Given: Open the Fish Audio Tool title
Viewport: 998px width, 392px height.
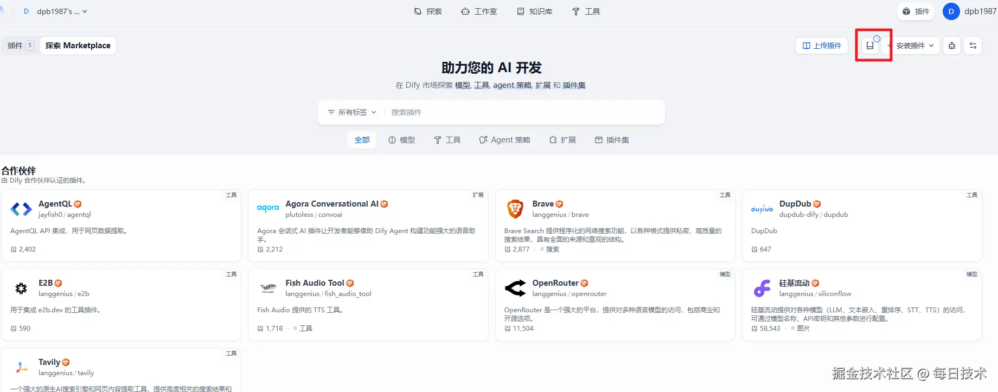Looking at the screenshot, I should pos(315,283).
